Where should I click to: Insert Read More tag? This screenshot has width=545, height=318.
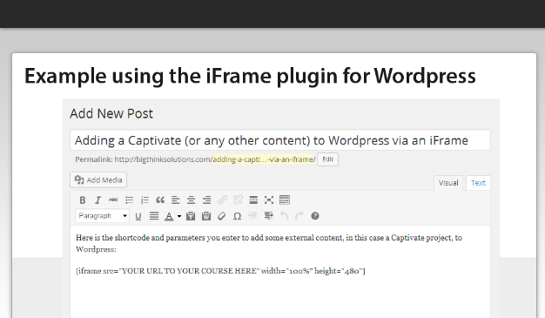coord(253,200)
